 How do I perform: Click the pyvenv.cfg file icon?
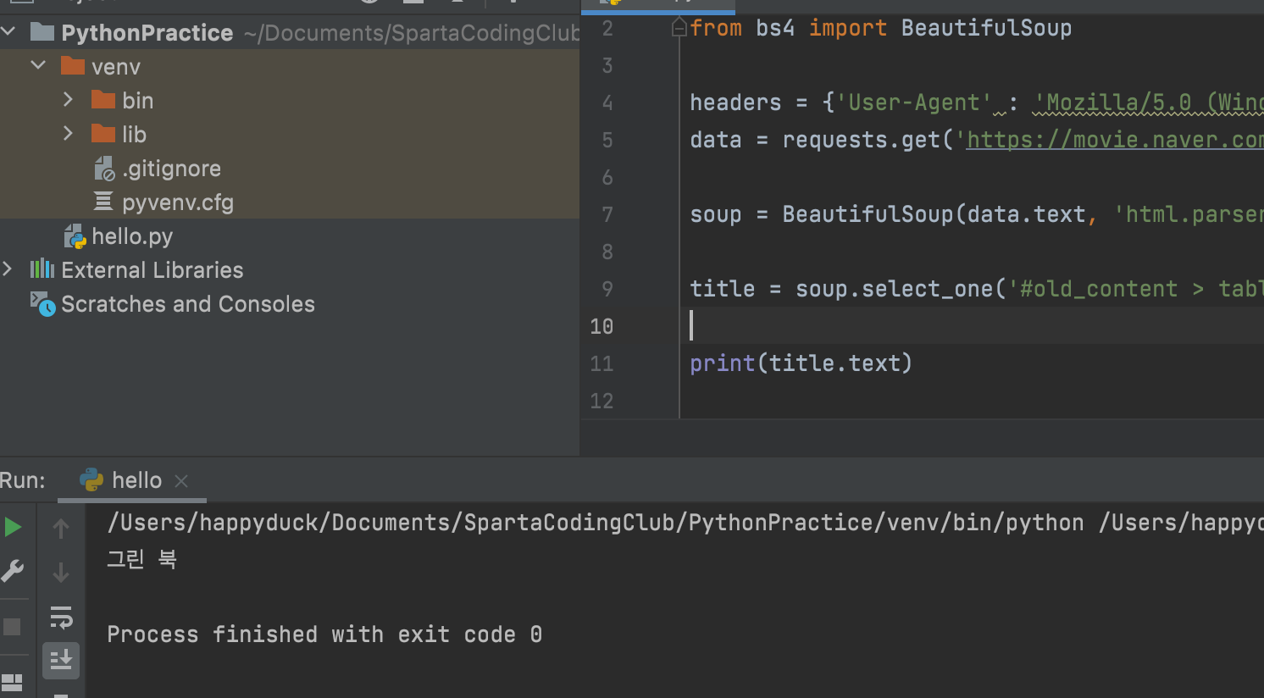click(x=103, y=202)
